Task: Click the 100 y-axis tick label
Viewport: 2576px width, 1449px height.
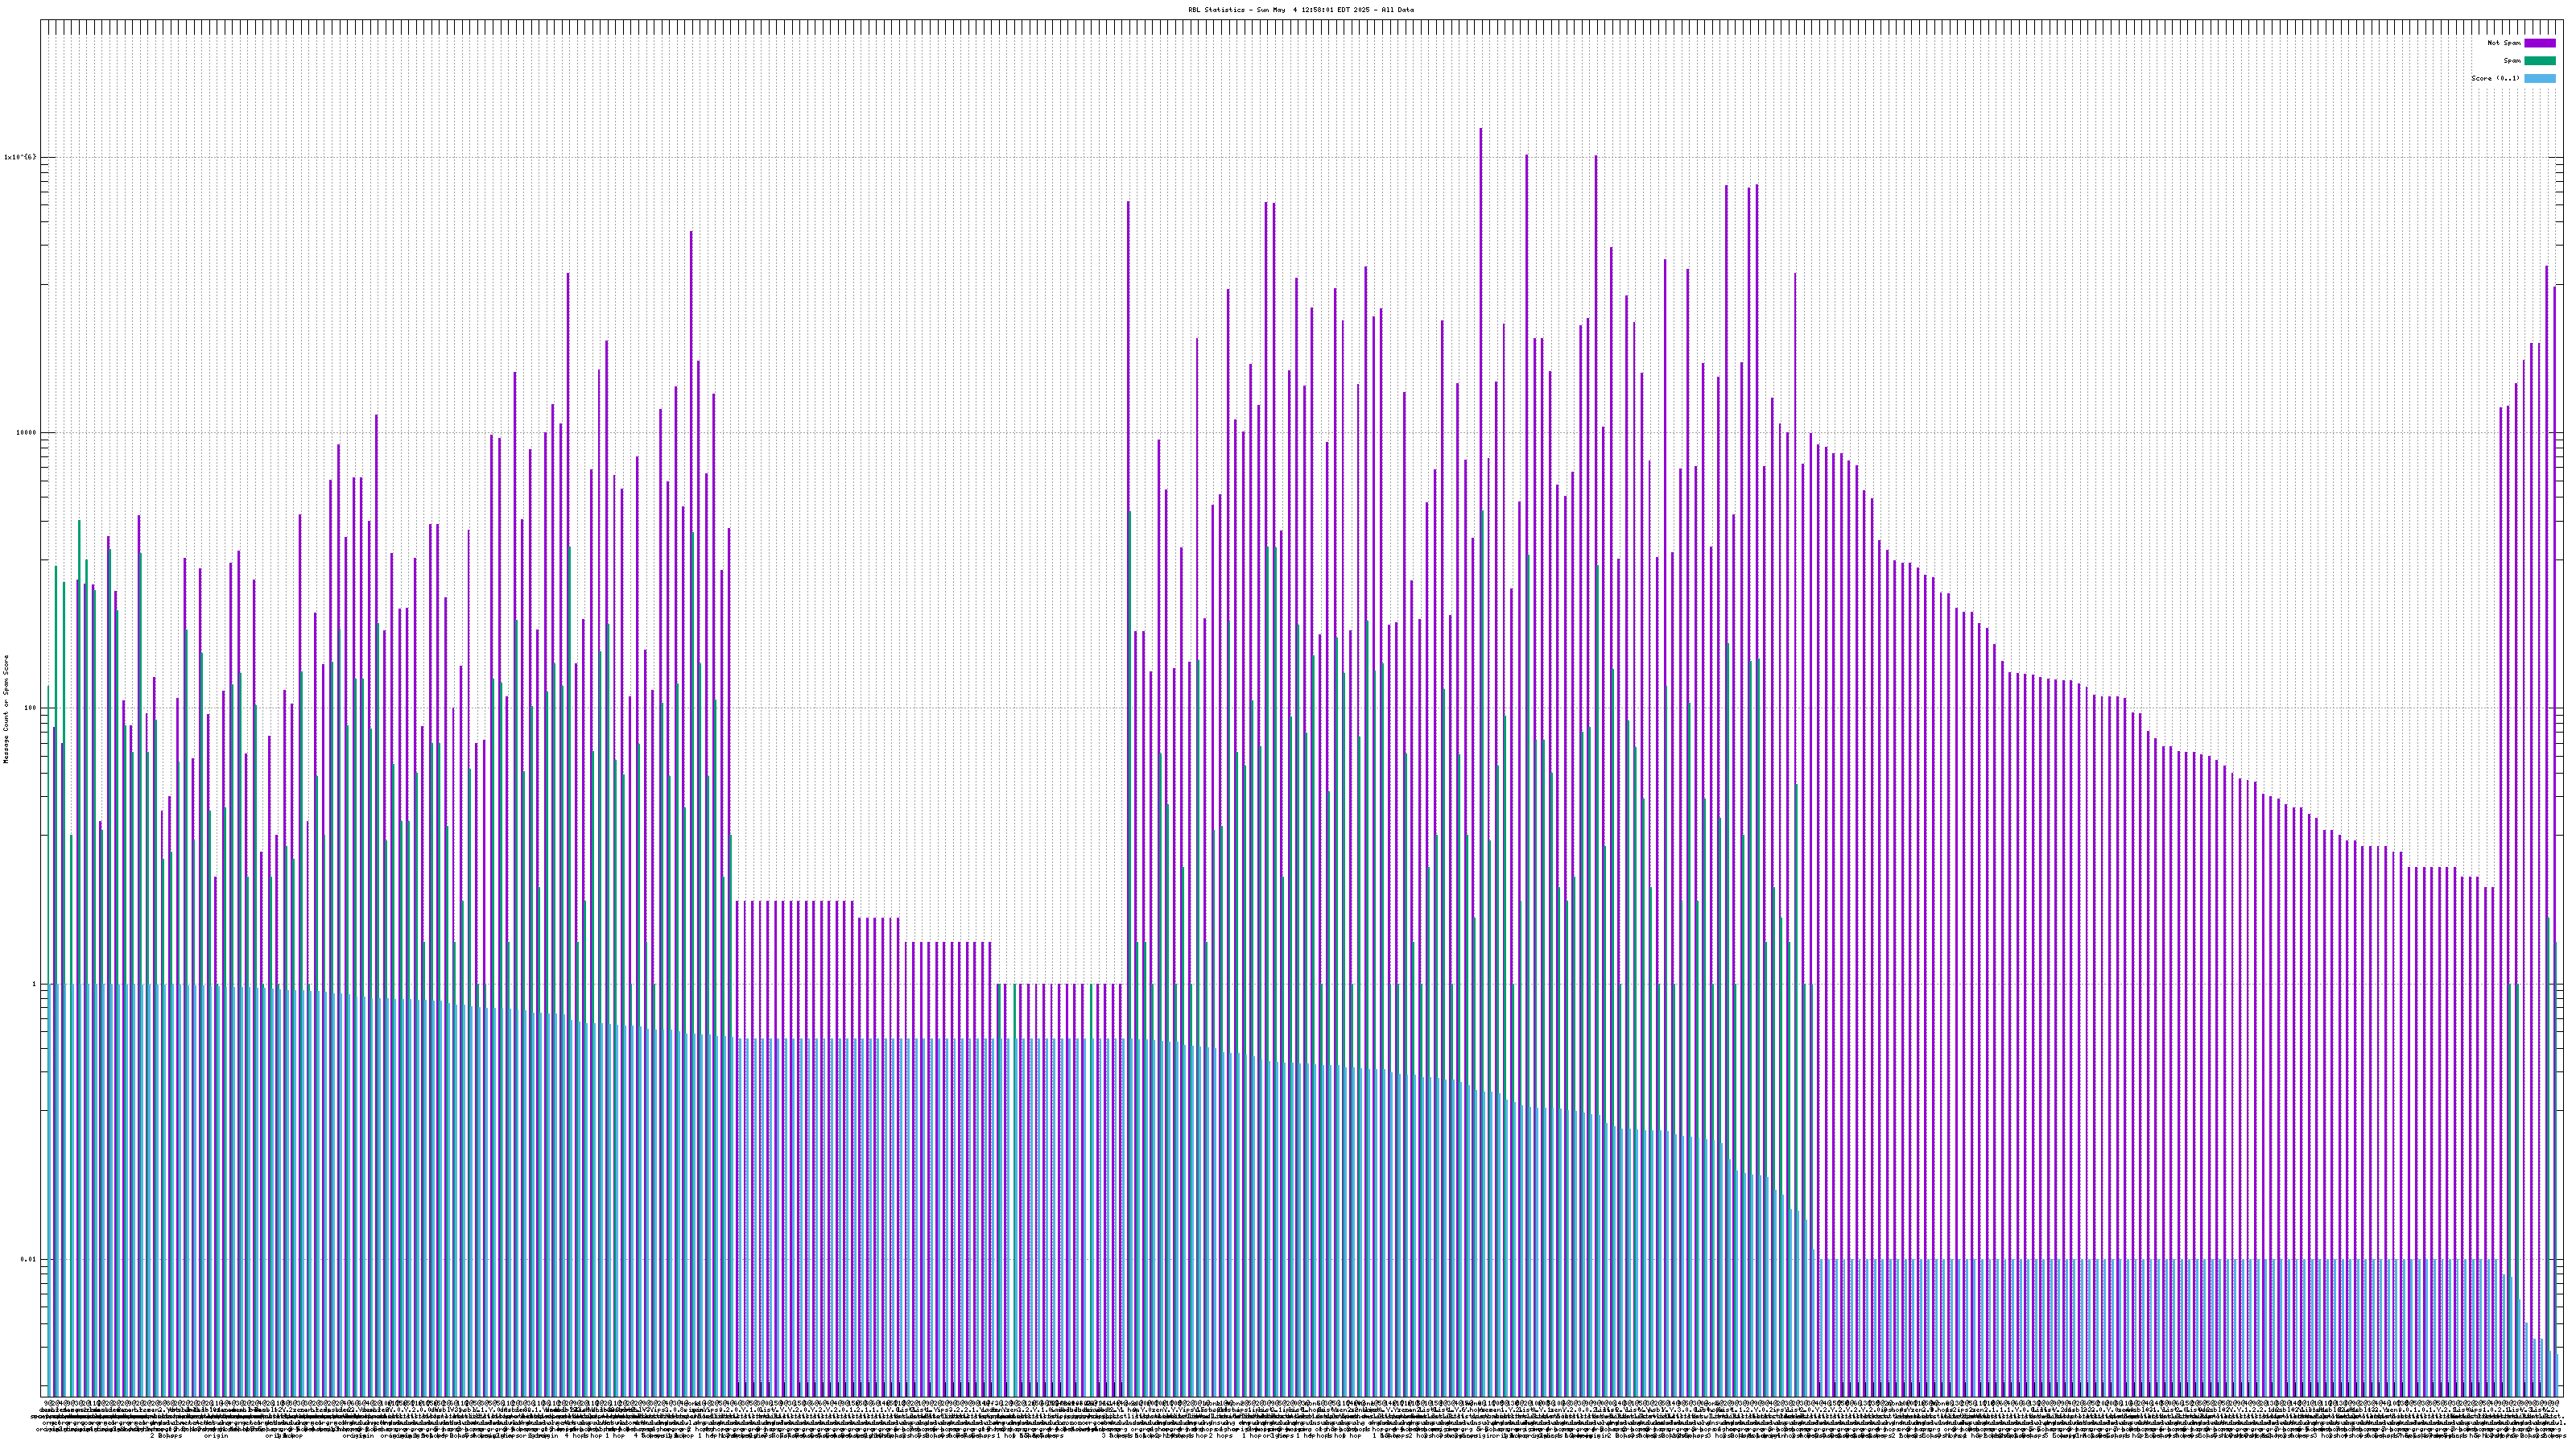Action: [x=28, y=708]
